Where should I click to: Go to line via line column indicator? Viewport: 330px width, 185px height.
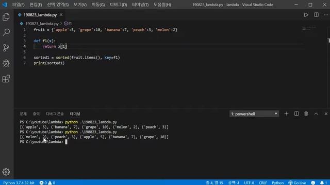214,183
